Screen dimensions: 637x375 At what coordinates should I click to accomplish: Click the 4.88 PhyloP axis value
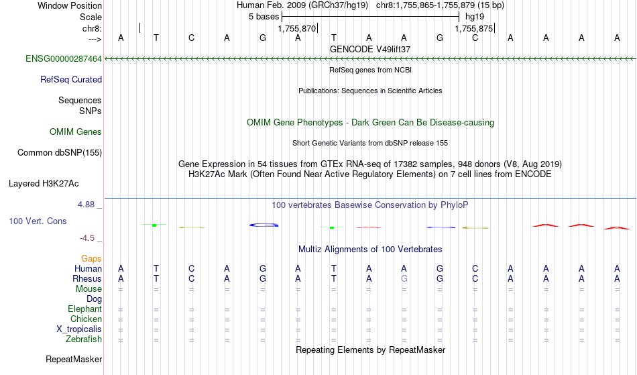(x=86, y=205)
